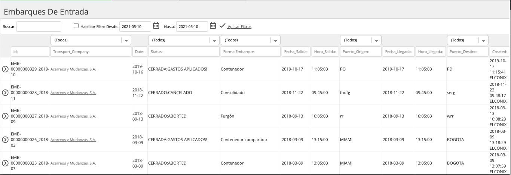Click the Desde date field
This screenshot has width=511, height=175.
tap(135, 26)
